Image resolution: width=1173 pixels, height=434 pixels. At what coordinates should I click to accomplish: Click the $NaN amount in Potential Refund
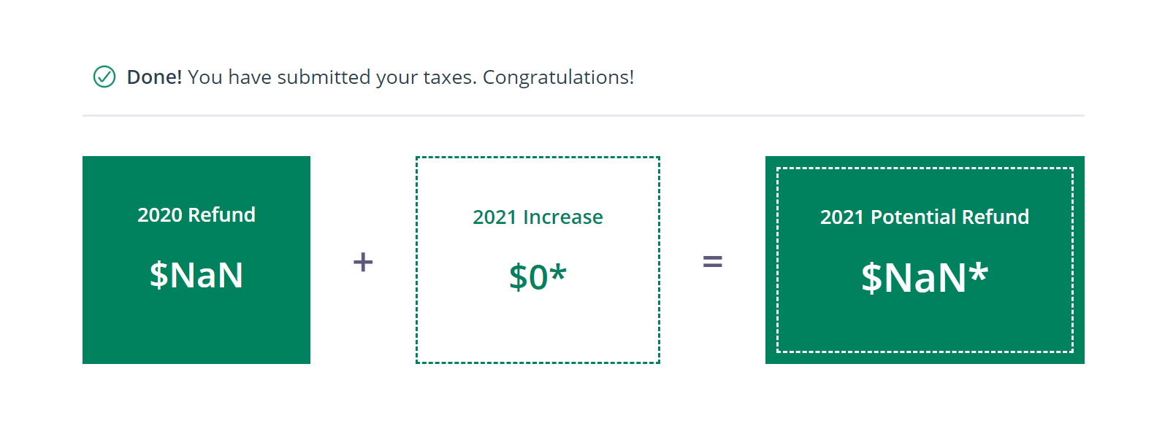pyautogui.click(x=914, y=278)
